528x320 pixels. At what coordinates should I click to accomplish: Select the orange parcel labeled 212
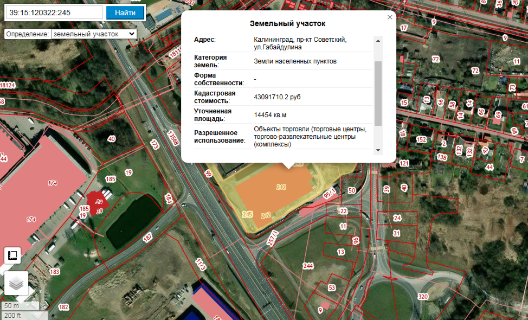273,193
